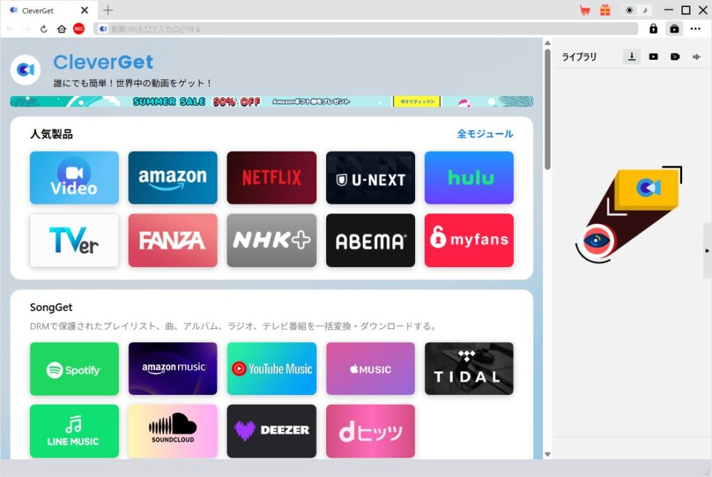Open the shopping cart icon
This screenshot has width=712, height=477.
(585, 10)
